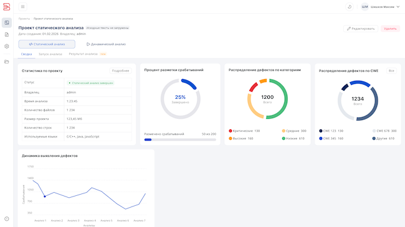Image resolution: width=405 pixels, height=227 pixels.
Task: Click the 1:23:45 analysis time value
Action: pyautogui.click(x=72, y=101)
